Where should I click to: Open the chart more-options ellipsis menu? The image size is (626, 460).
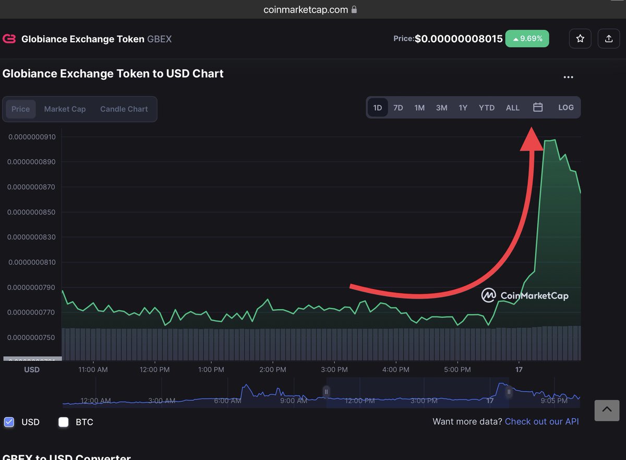(568, 77)
